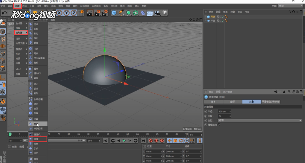305x163 pixels.
Task: Switch to the 坐标 attribute tab
Action: [232, 102]
